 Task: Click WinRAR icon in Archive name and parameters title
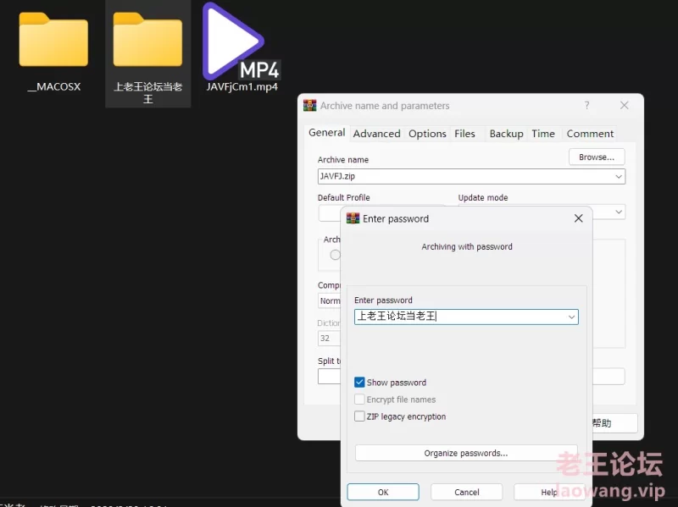[x=309, y=105]
